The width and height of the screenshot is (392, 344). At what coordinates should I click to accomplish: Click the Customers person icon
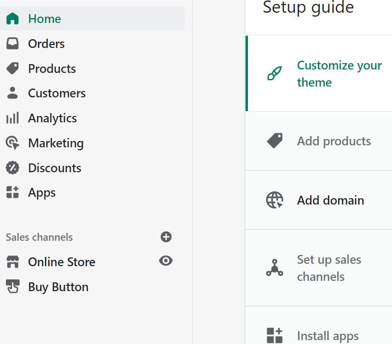coord(13,93)
